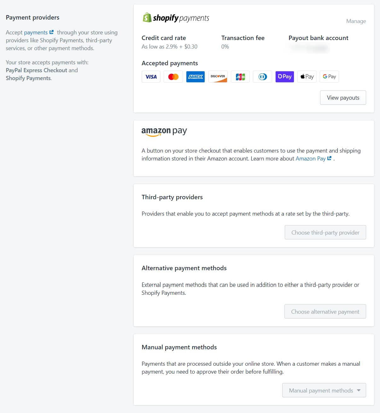This screenshot has width=380, height=413.
Task: Click the external link icon beside payments
Action: (51, 32)
